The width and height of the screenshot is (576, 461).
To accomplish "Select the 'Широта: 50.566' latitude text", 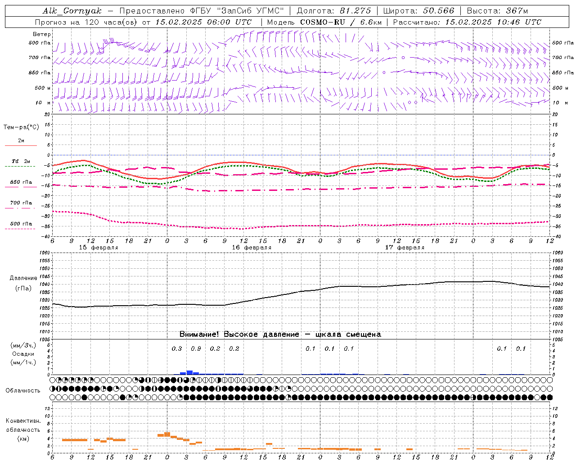I will click(x=419, y=11).
